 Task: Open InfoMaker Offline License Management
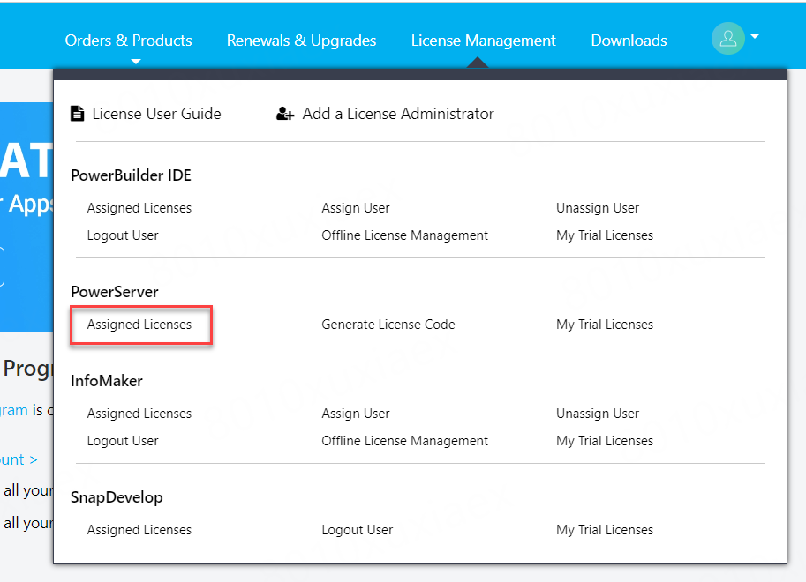pos(404,441)
